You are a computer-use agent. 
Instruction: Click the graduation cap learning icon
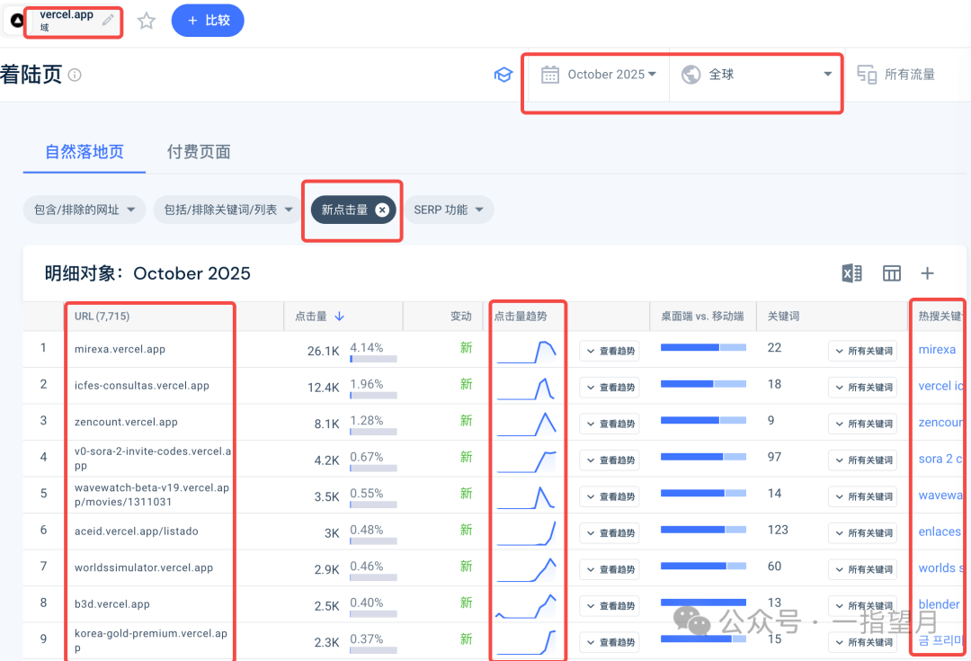click(503, 75)
